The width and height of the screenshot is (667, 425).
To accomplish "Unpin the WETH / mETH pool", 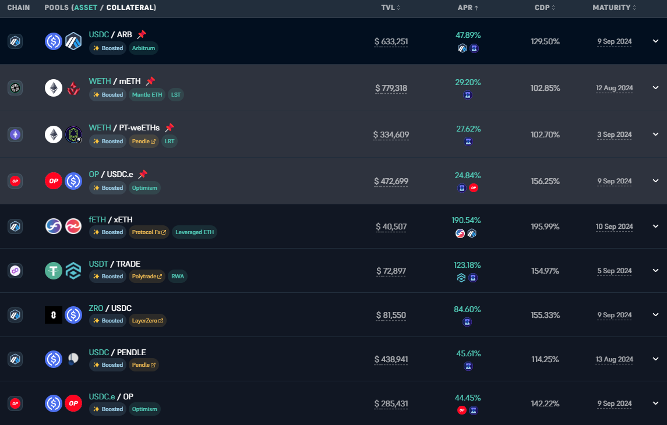I will pos(151,81).
